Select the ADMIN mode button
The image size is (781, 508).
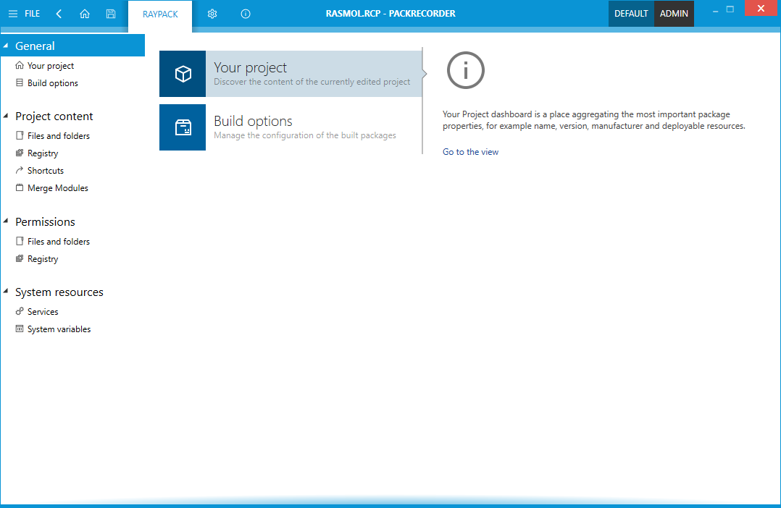(674, 14)
